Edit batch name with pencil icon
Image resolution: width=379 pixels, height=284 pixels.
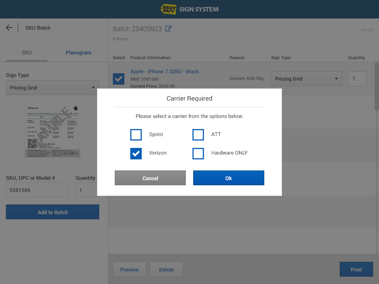168,28
